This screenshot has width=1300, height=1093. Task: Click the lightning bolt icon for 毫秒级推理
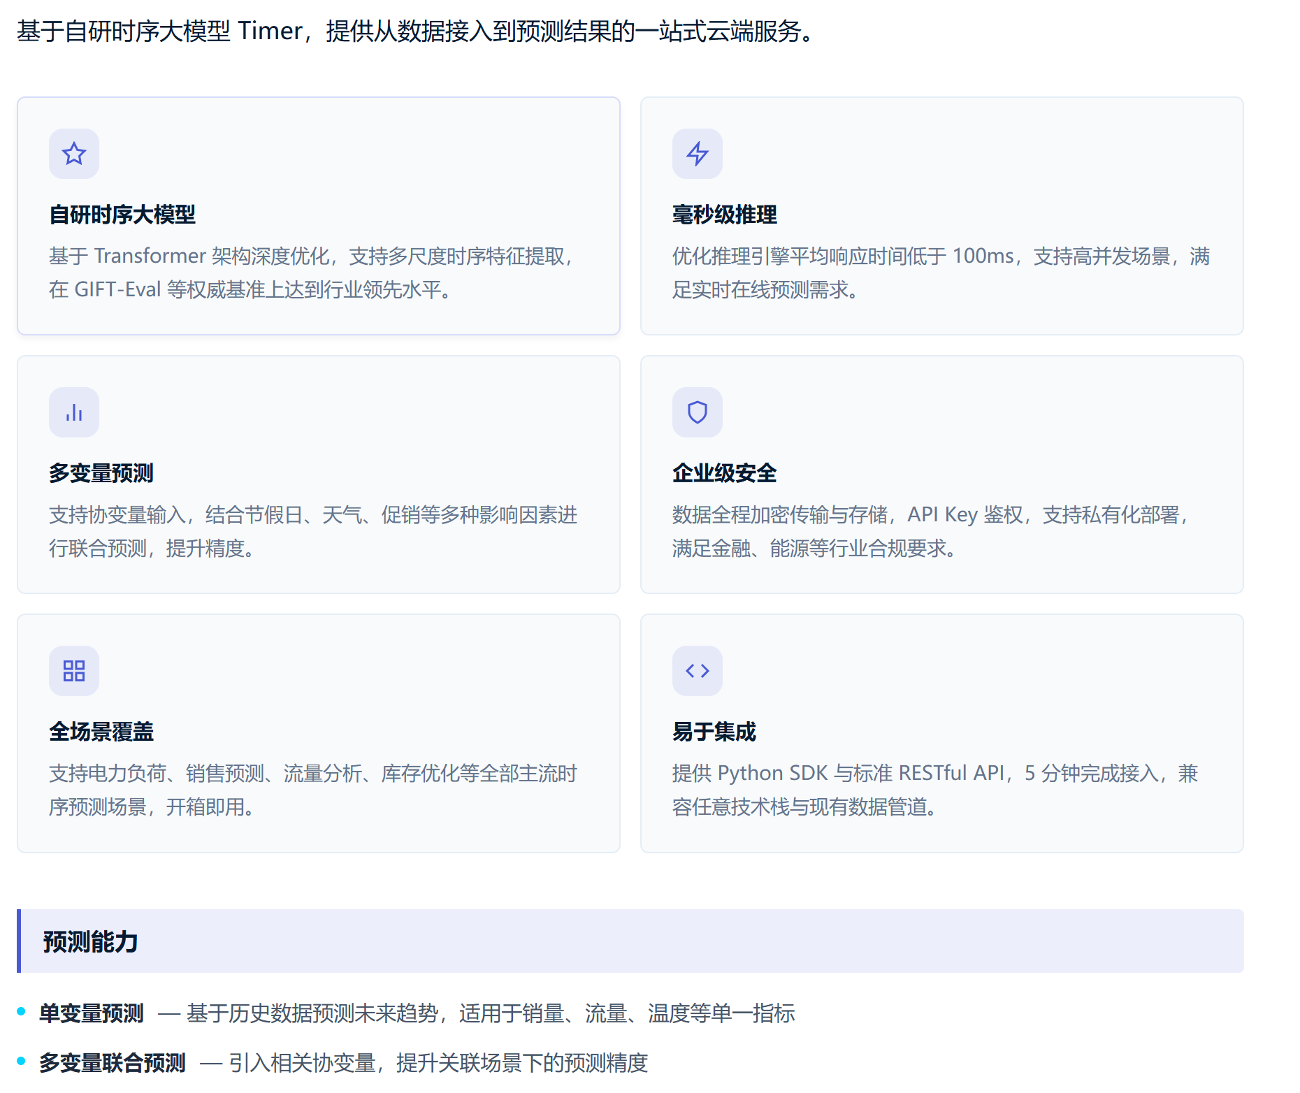coord(698,154)
